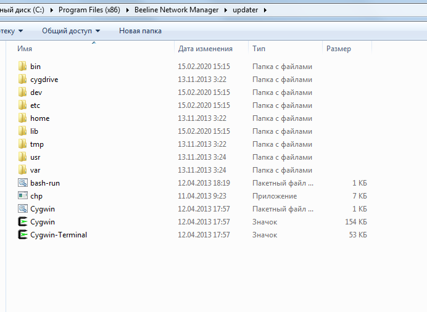
Task: Expand the arrow after updater breadcrumb
Action: coord(265,10)
